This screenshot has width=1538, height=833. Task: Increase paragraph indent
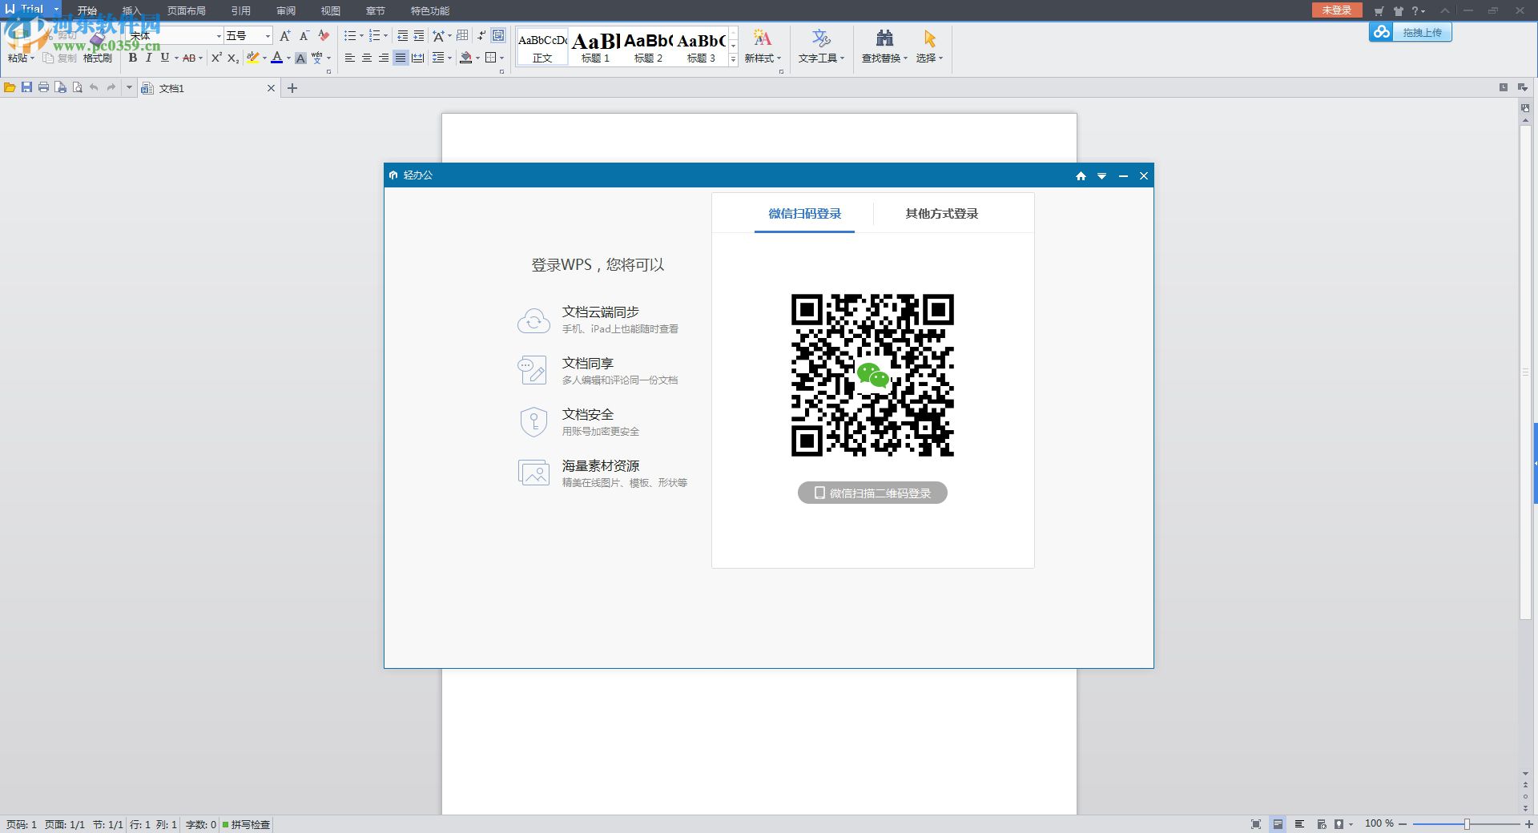click(x=419, y=36)
